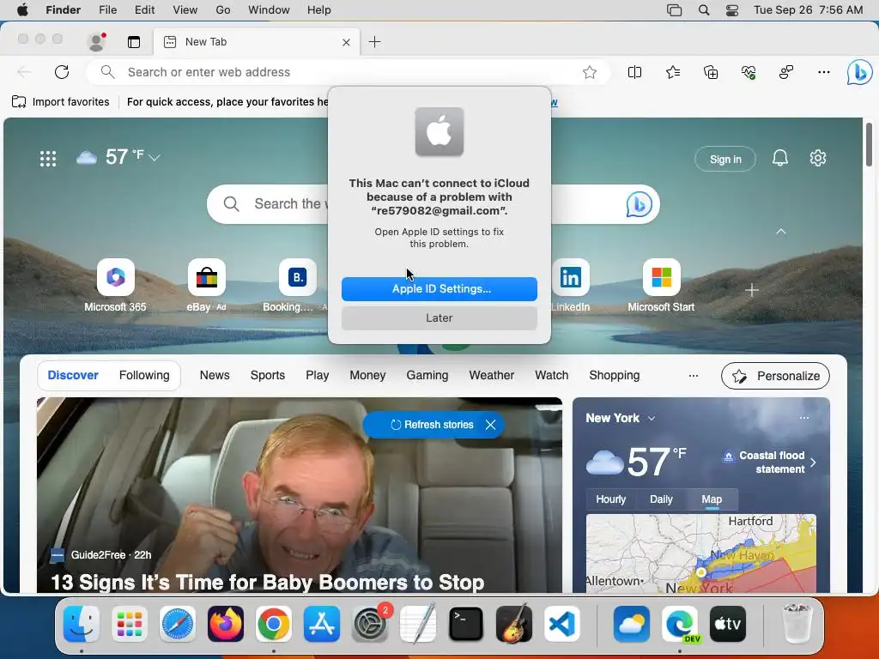Toggle the vertical tabs icon
The height and width of the screenshot is (659, 879).
[133, 41]
